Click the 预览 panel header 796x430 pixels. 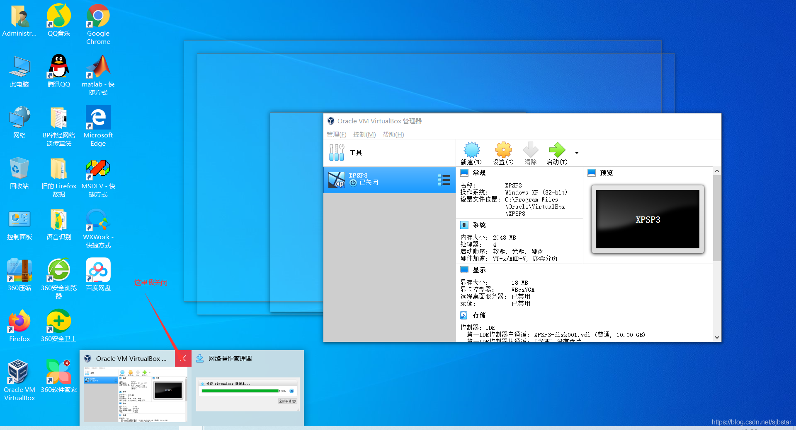click(x=606, y=173)
